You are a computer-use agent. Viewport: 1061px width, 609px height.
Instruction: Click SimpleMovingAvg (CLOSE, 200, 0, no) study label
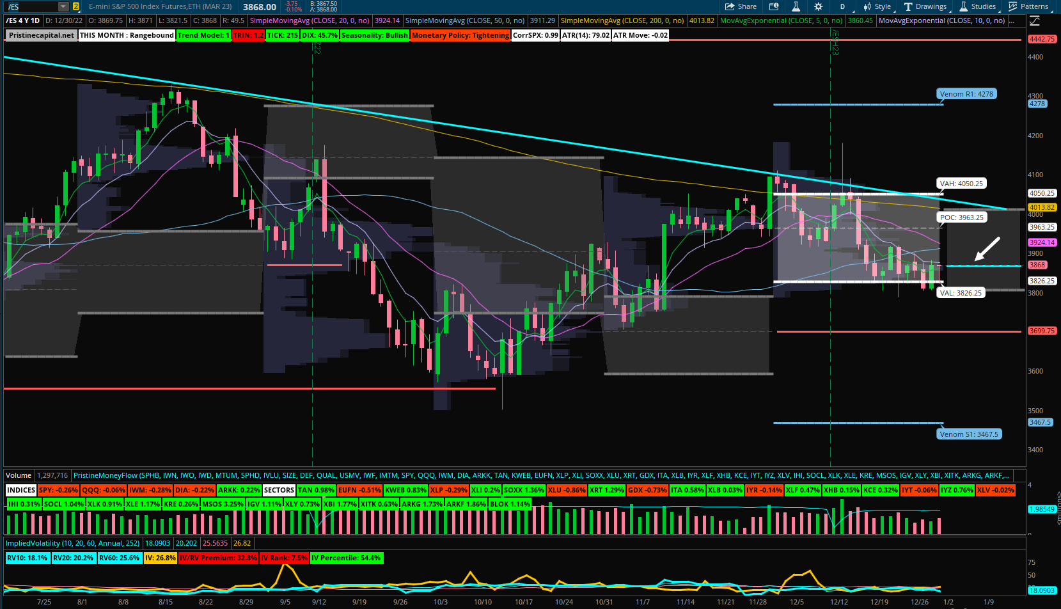pos(622,21)
